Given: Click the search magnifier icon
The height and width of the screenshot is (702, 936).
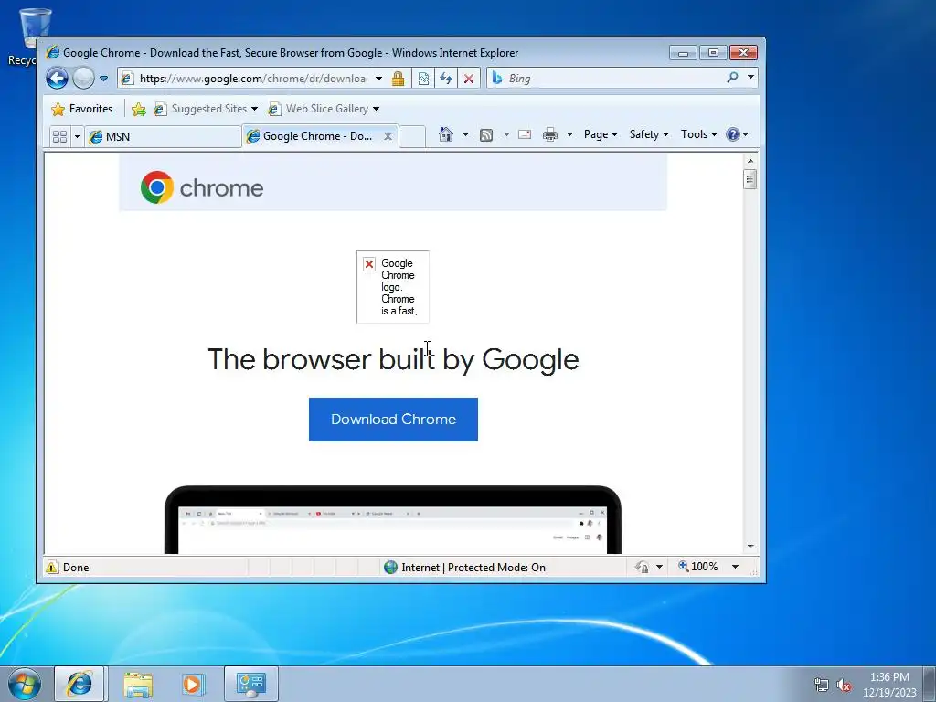Looking at the screenshot, I should pos(732,78).
